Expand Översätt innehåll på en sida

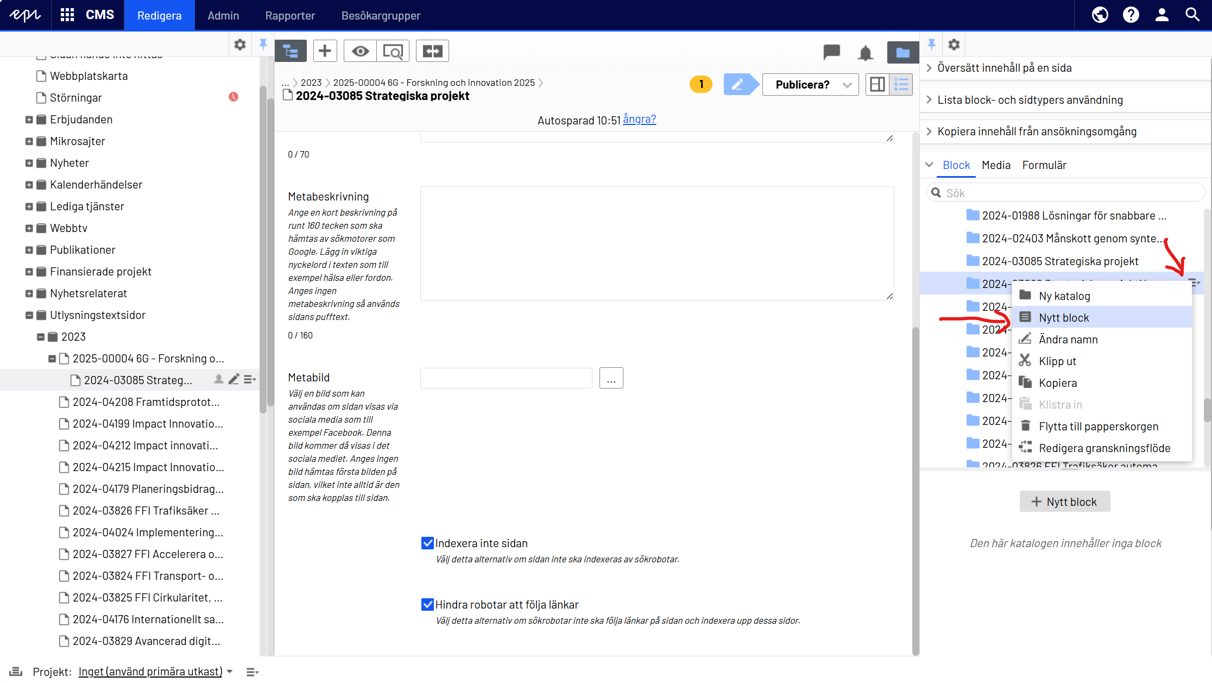coord(1005,68)
